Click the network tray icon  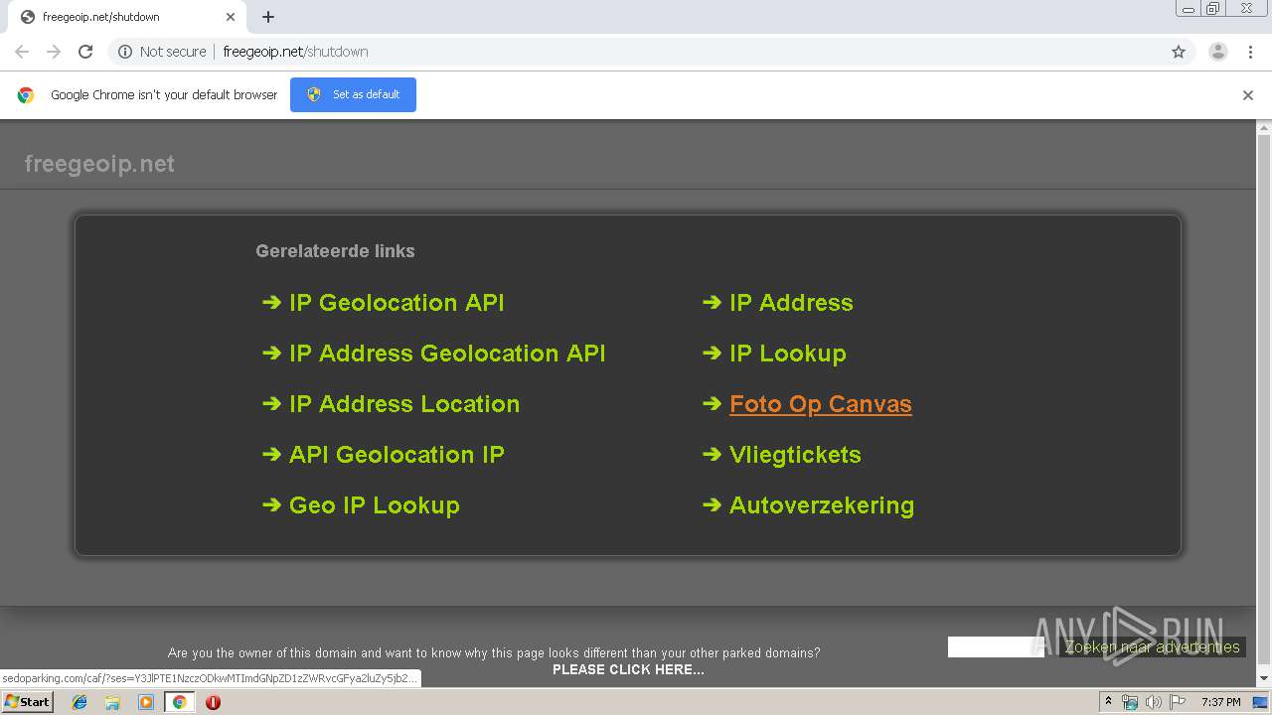[x=1130, y=702]
